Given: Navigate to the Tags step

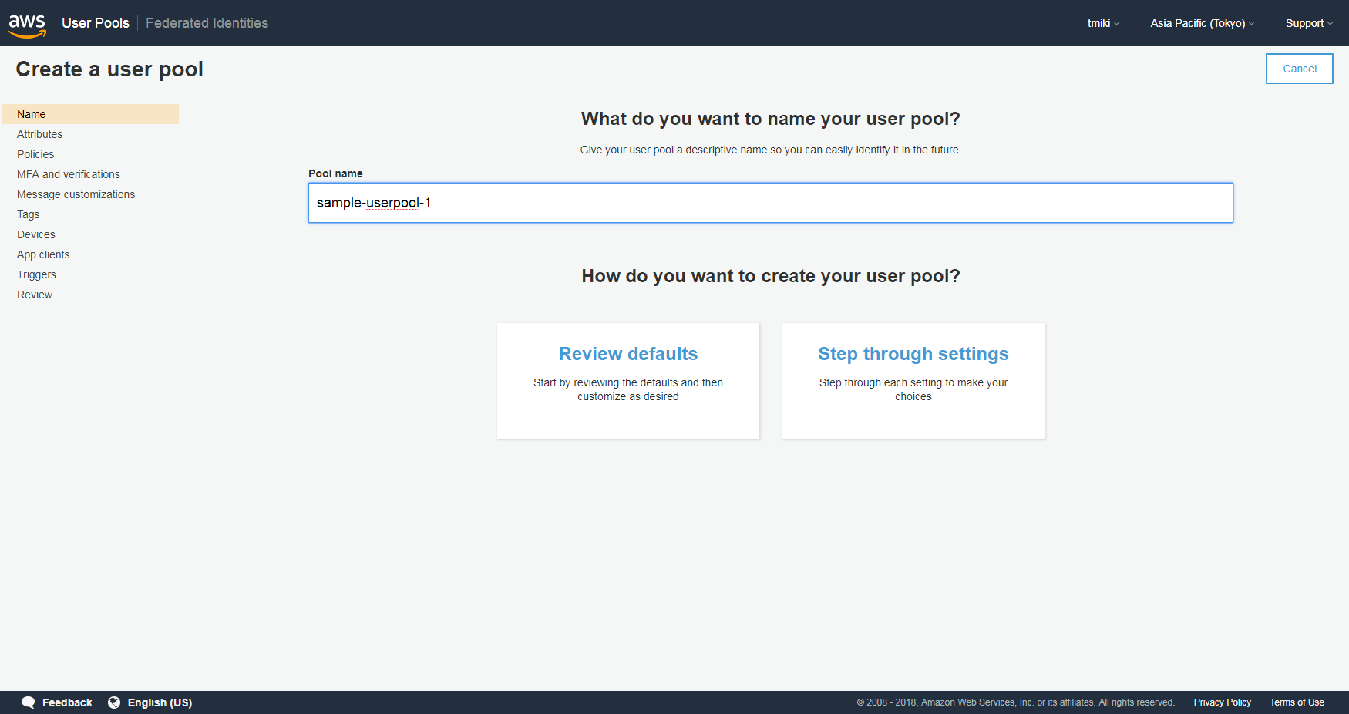Looking at the screenshot, I should [28, 214].
